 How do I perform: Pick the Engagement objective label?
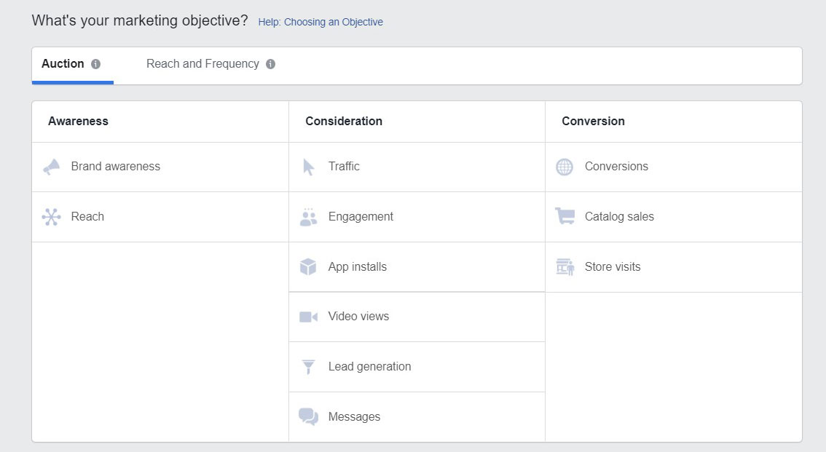(361, 217)
